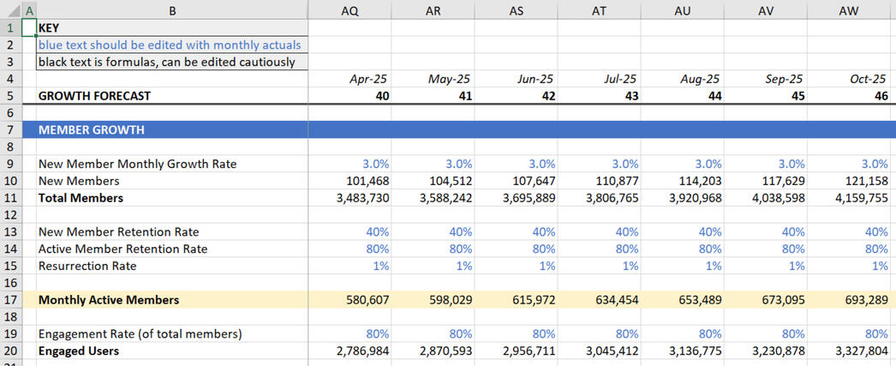Select New Members value 117,629
The image size is (896, 366).
coord(768,181)
